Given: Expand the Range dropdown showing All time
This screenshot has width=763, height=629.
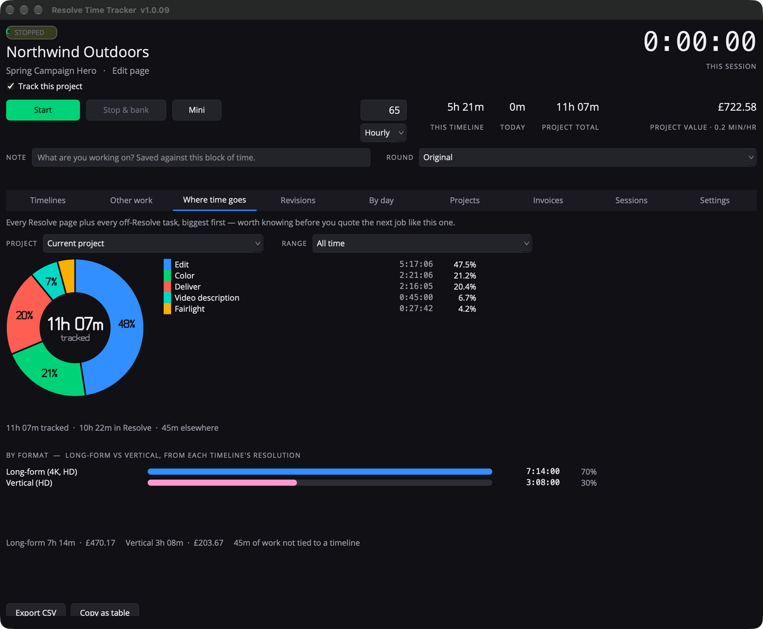Looking at the screenshot, I should (422, 243).
